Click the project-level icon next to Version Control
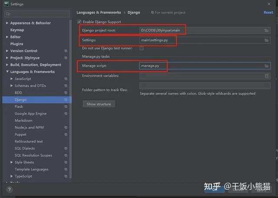The image size is (278, 198). pyautogui.click(x=66, y=51)
